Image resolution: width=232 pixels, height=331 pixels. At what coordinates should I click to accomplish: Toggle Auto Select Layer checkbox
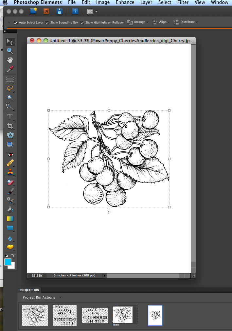click(x=16, y=23)
